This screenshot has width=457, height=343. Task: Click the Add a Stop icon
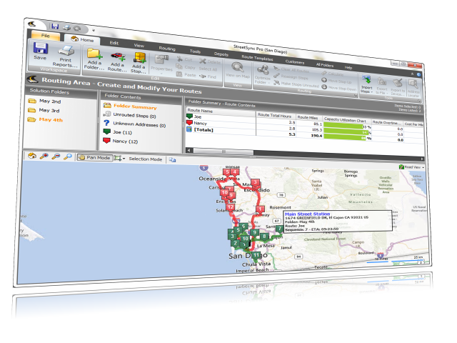coord(139,61)
